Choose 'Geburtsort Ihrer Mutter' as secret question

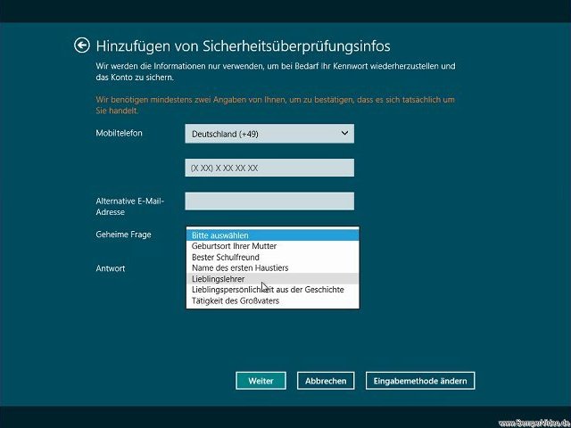272,246
